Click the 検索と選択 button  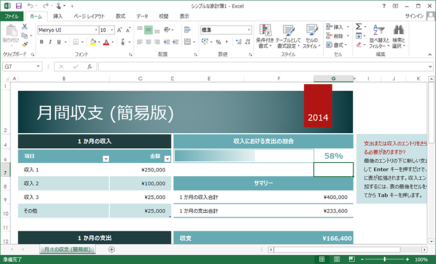399,36
